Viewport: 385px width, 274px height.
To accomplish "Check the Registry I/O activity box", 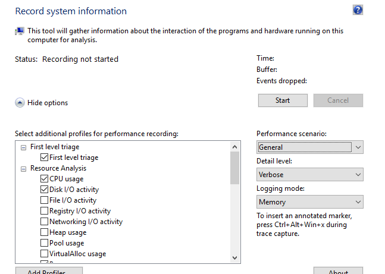I will click(45, 211).
